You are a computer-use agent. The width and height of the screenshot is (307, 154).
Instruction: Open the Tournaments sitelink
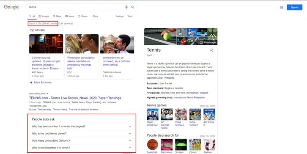tap(45, 110)
